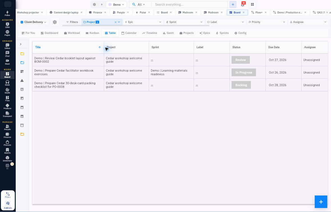Open Pages module in sidebar
This screenshot has width=331, height=212.
coord(7,33)
